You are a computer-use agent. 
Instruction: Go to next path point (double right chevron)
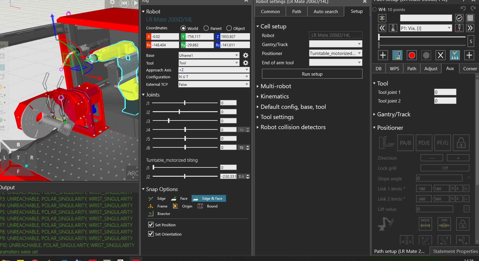point(470,28)
